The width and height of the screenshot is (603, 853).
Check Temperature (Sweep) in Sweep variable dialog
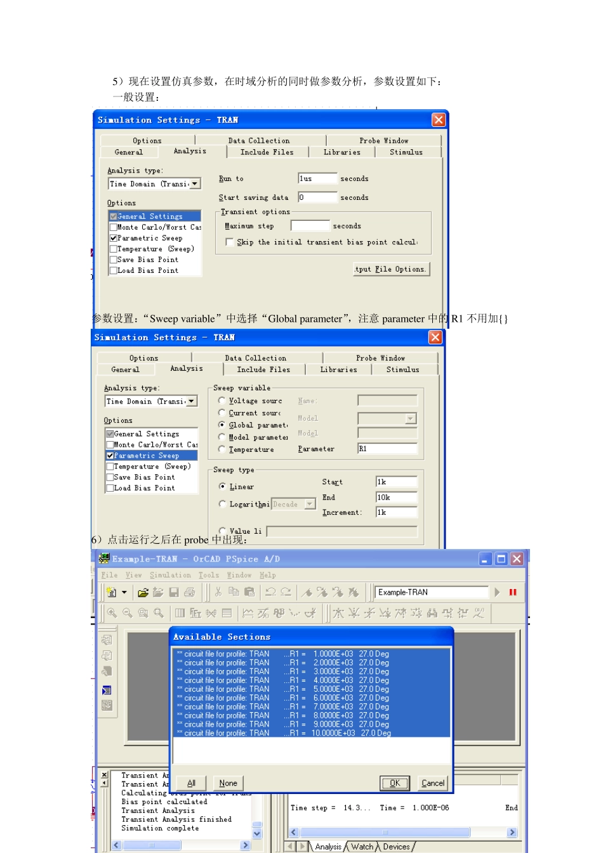point(110,466)
